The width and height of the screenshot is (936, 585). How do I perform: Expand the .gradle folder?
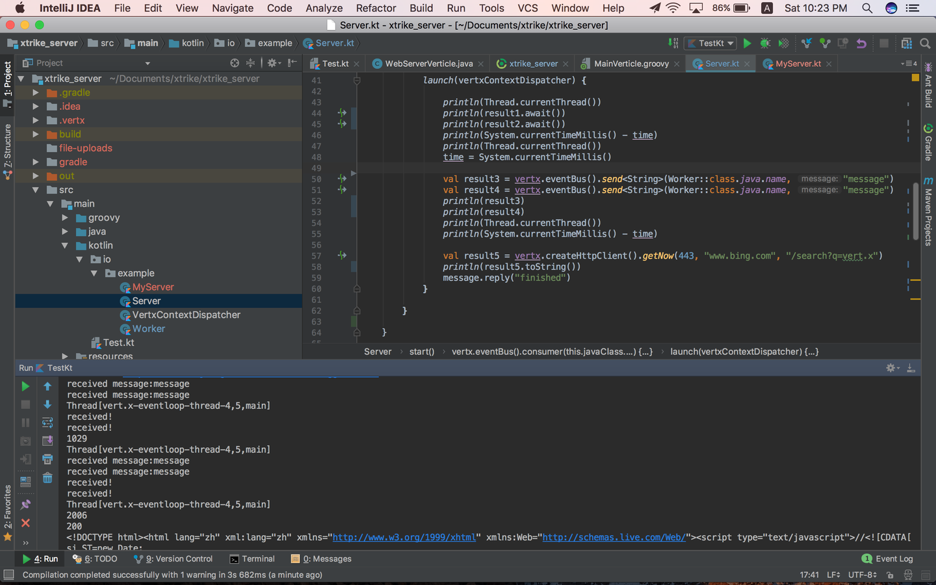[x=36, y=92]
